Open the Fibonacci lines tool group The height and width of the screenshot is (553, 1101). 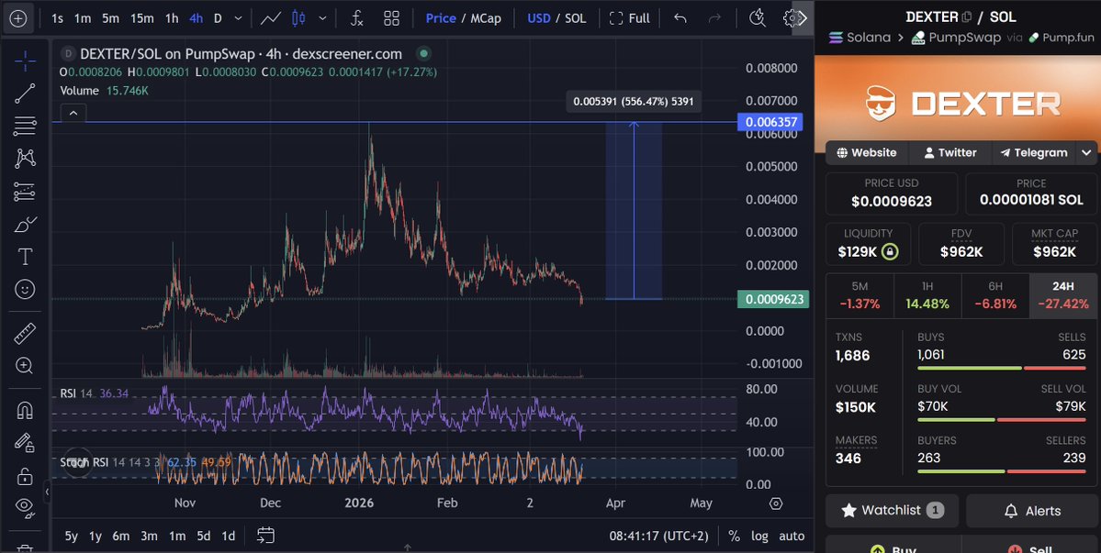click(x=25, y=127)
